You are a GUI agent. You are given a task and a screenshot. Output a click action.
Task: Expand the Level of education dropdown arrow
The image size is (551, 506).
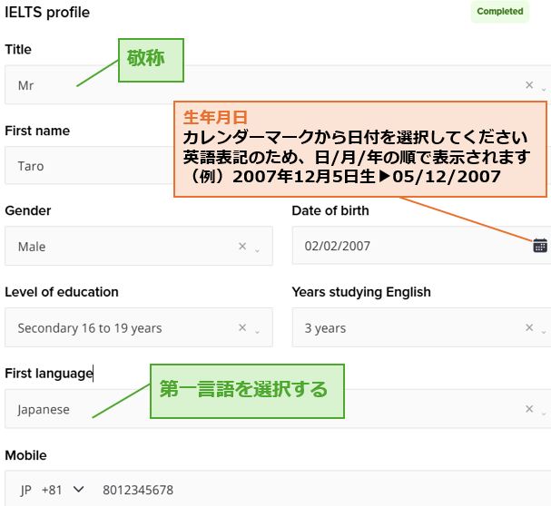pyautogui.click(x=257, y=332)
